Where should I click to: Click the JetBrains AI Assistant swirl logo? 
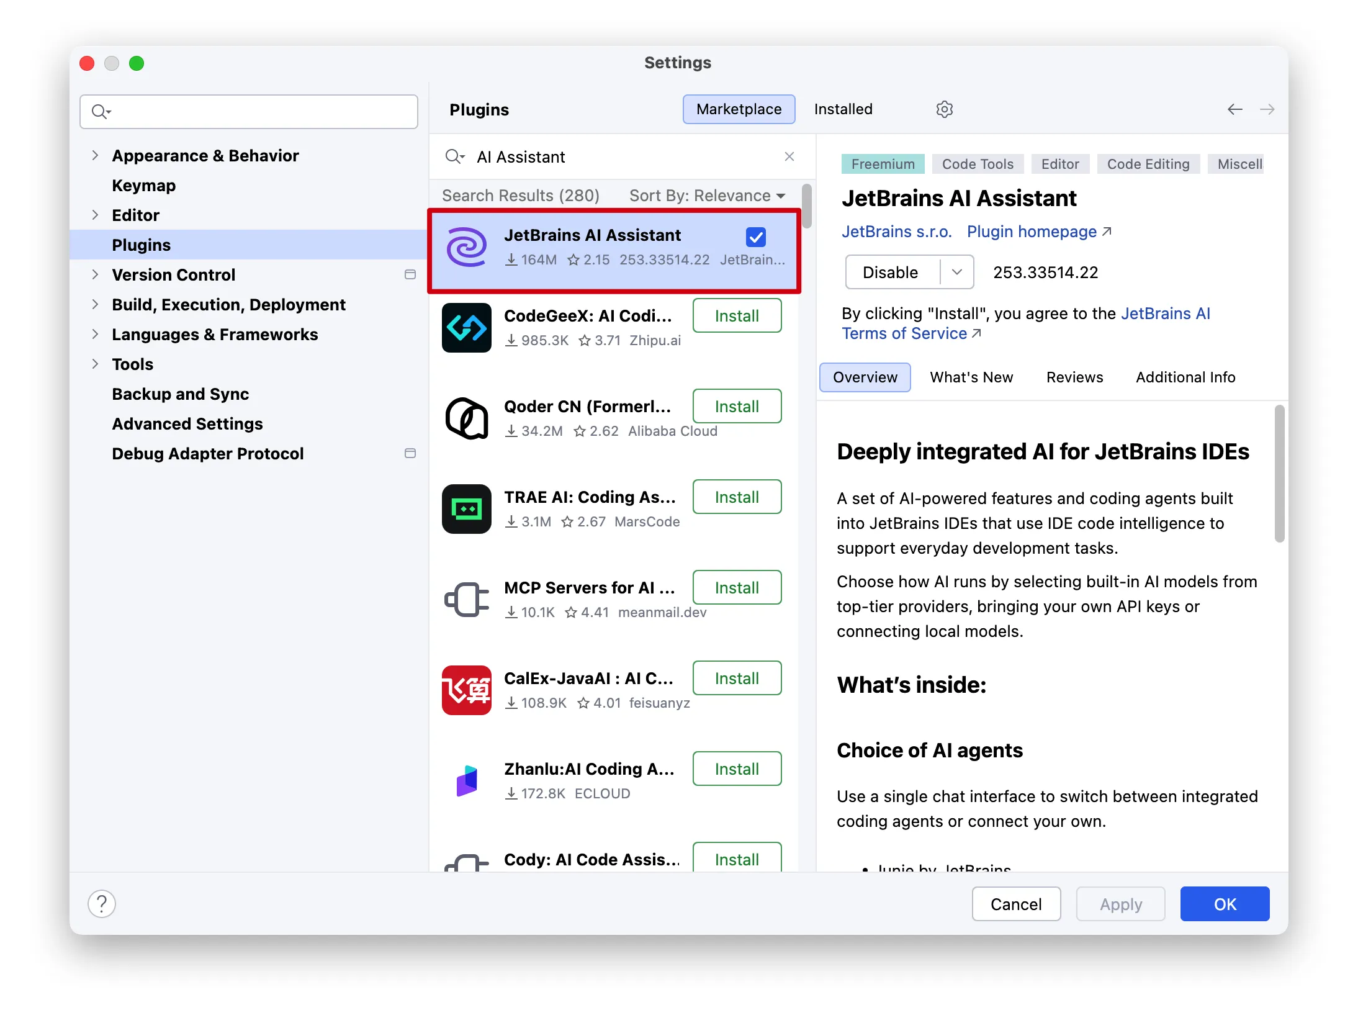tap(467, 247)
